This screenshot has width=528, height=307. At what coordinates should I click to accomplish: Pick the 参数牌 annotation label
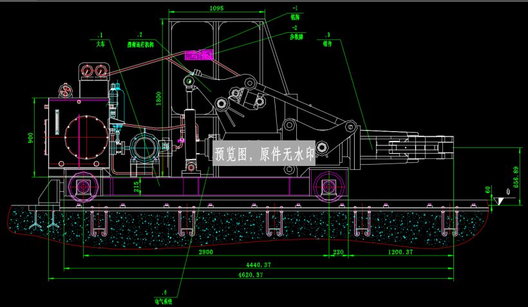296,37
